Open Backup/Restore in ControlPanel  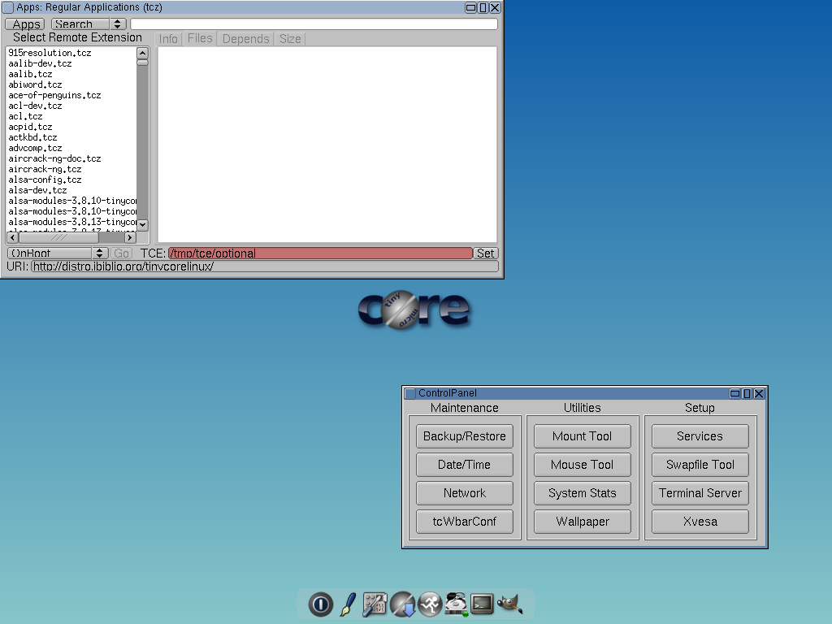464,436
